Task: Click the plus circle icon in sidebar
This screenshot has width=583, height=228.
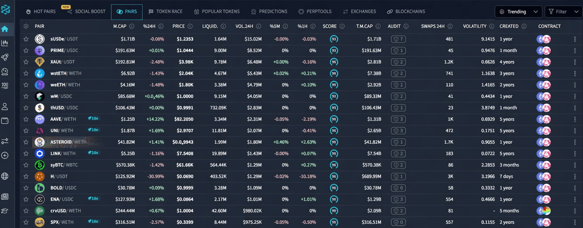Action: tap(5, 156)
